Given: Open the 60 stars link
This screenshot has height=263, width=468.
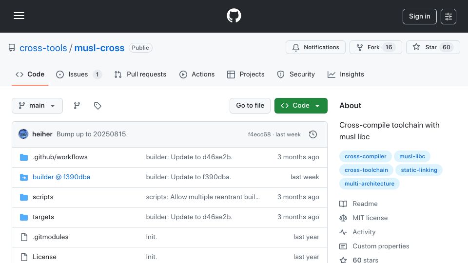Looking at the screenshot, I should [x=365, y=260].
